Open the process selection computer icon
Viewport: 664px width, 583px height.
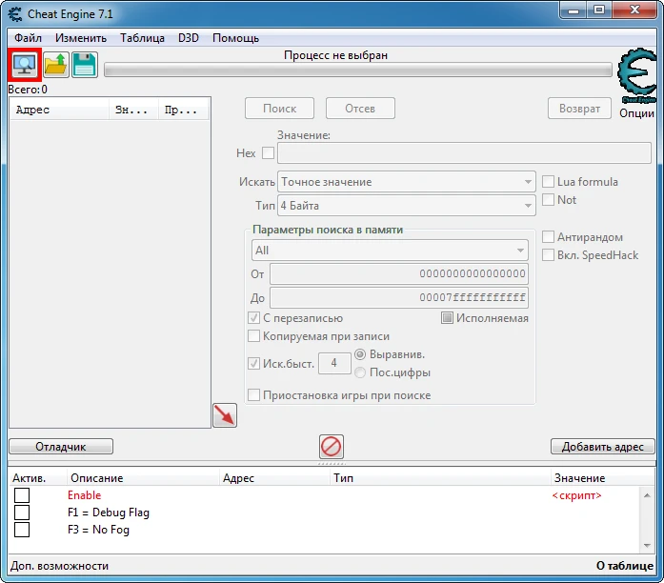tap(25, 65)
